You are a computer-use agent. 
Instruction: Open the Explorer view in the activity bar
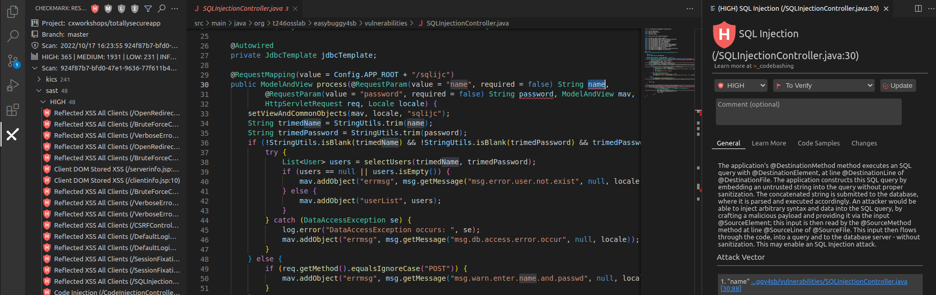(12, 11)
